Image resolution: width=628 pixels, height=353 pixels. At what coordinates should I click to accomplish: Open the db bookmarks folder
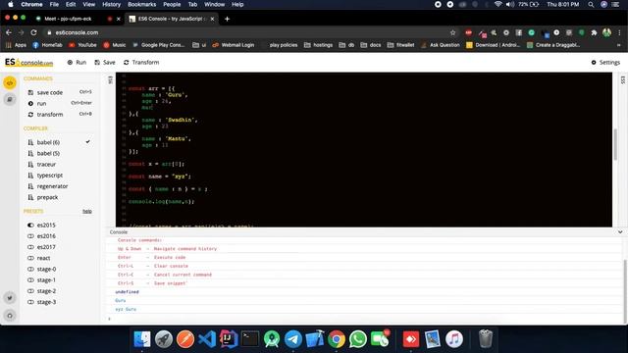point(346,45)
